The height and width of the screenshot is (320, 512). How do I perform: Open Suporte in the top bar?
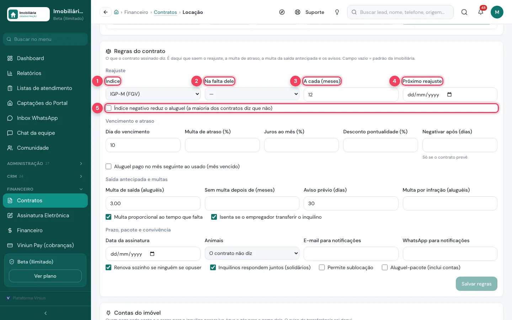[x=310, y=12]
